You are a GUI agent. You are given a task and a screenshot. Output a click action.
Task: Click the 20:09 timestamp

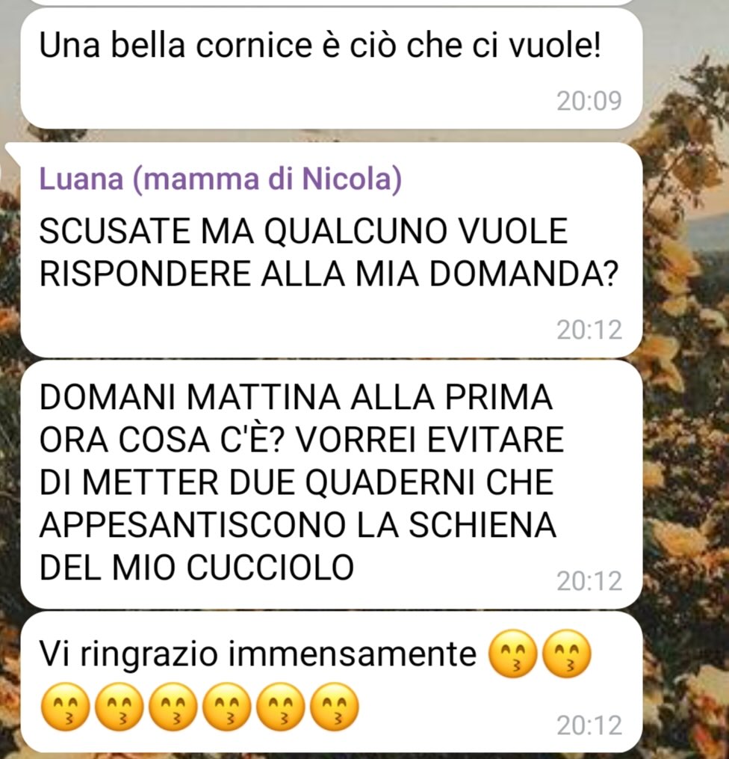[x=589, y=101]
